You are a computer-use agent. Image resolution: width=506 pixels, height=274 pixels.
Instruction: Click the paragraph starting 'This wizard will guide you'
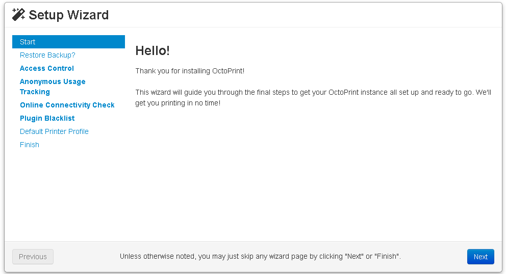313,98
